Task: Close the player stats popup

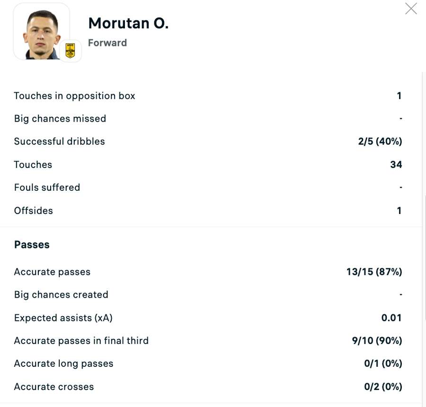Action: point(411,9)
